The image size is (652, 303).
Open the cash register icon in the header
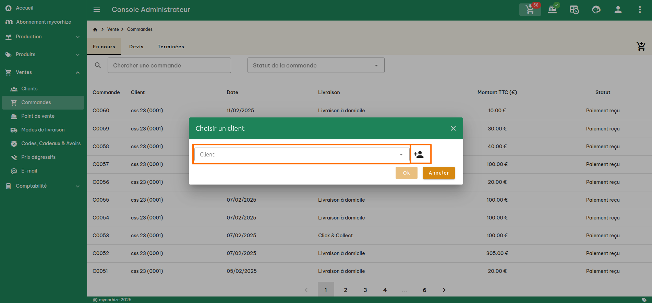[552, 10]
